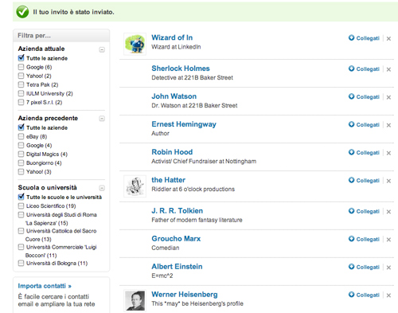The image size is (398, 313).
Task: Check Università di Bologna (11) filter
Action: coord(21,263)
